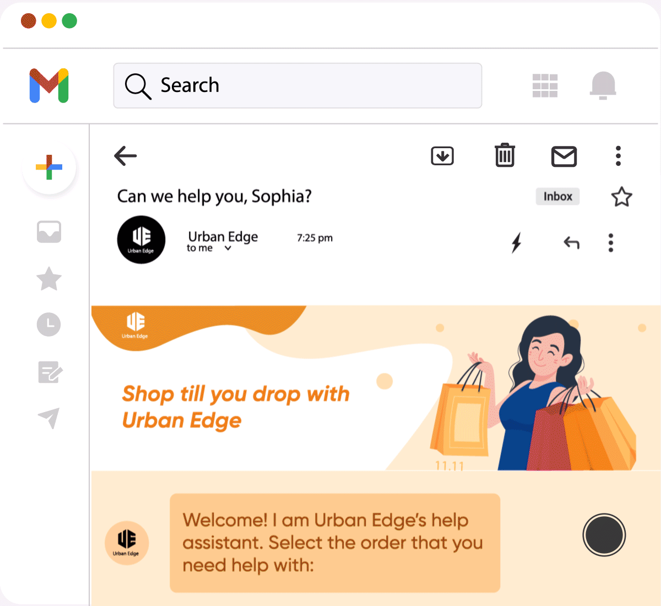Viewport: 661px width, 606px height.
Task: Delete email with trash icon
Action: (505, 155)
